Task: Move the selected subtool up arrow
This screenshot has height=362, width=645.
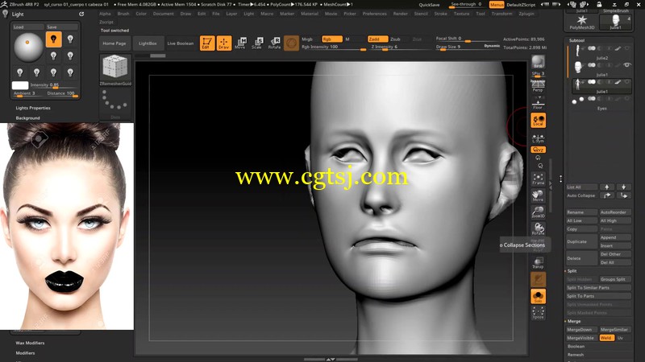Action: [x=607, y=187]
